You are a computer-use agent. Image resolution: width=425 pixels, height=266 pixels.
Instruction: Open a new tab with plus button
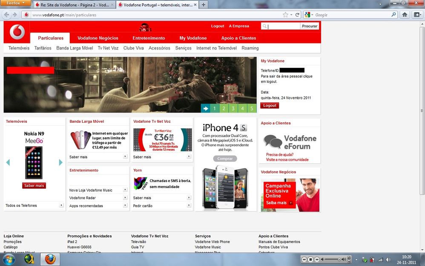[x=204, y=5]
